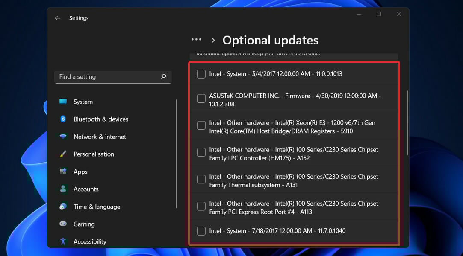Minimize the Settings window
The height and width of the screenshot is (256, 463).
pyautogui.click(x=359, y=14)
